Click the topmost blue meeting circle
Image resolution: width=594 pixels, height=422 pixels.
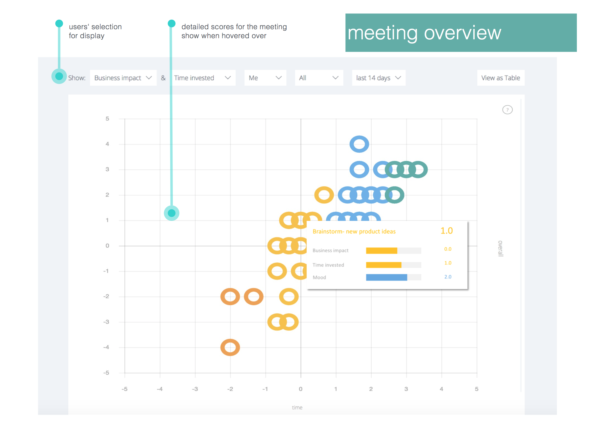(359, 144)
